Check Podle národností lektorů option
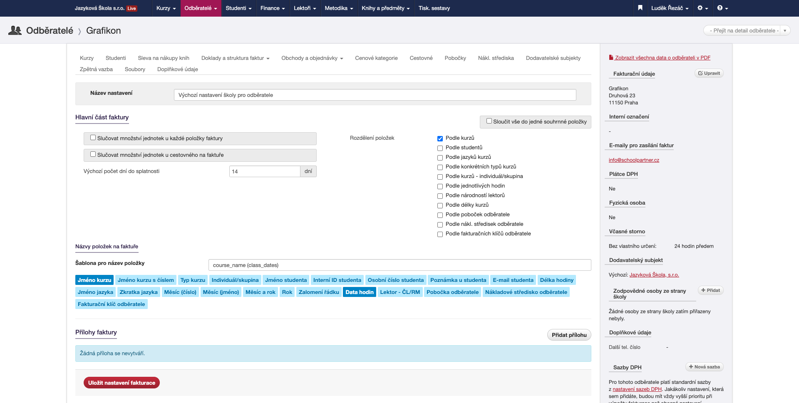The image size is (799, 403). click(x=440, y=196)
